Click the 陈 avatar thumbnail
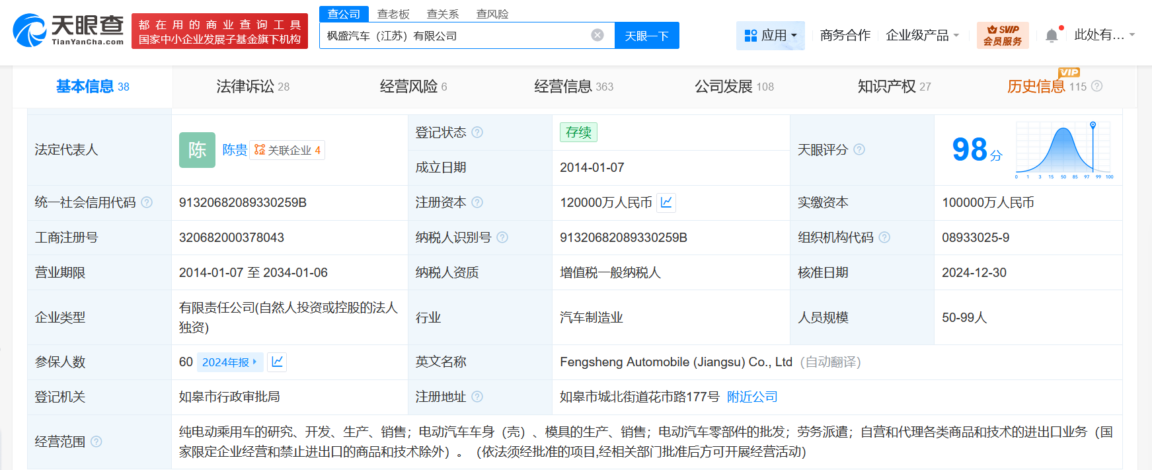 point(197,150)
